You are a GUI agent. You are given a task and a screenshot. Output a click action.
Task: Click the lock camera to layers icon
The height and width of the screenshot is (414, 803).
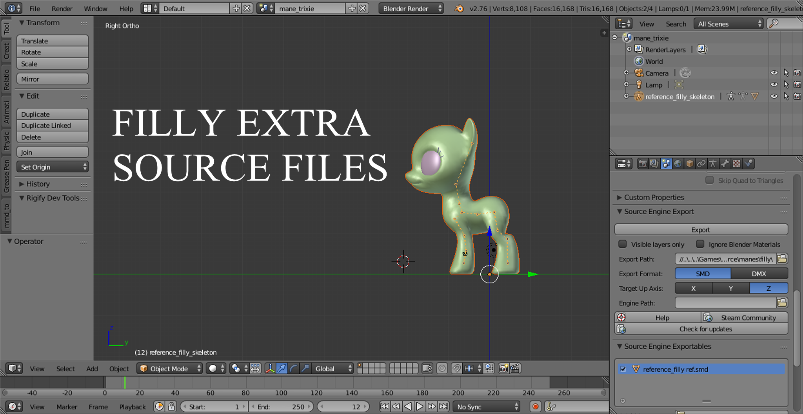[x=427, y=368]
